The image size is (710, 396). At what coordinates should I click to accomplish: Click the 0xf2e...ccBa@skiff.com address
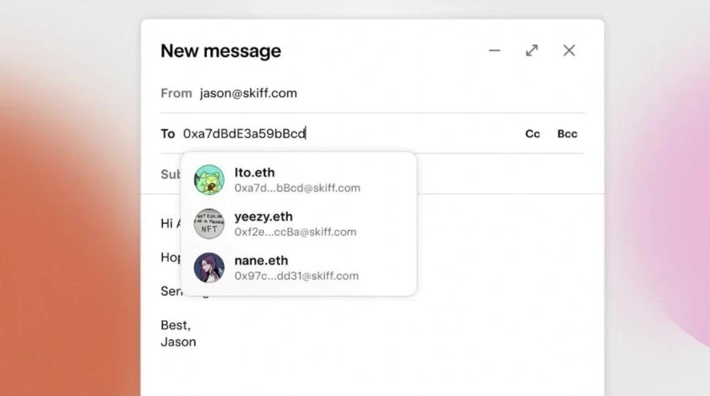[295, 232]
